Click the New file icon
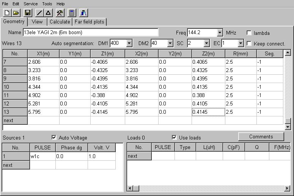Viewport: 294px width, 196px height. click(7, 13)
